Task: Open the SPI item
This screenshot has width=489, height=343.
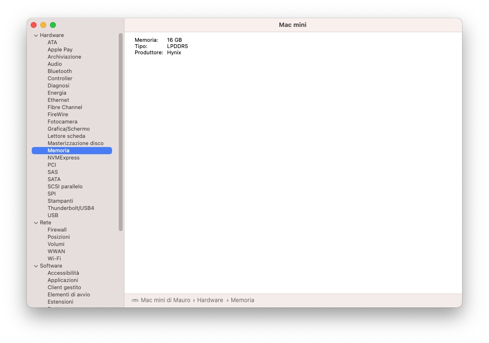Action: (51, 194)
